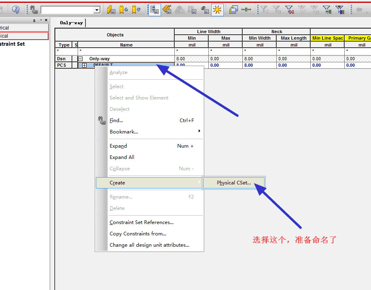The height and width of the screenshot is (290, 371).
Task: Click the next bookmark down-arrow icon
Action: click(x=124, y=10)
